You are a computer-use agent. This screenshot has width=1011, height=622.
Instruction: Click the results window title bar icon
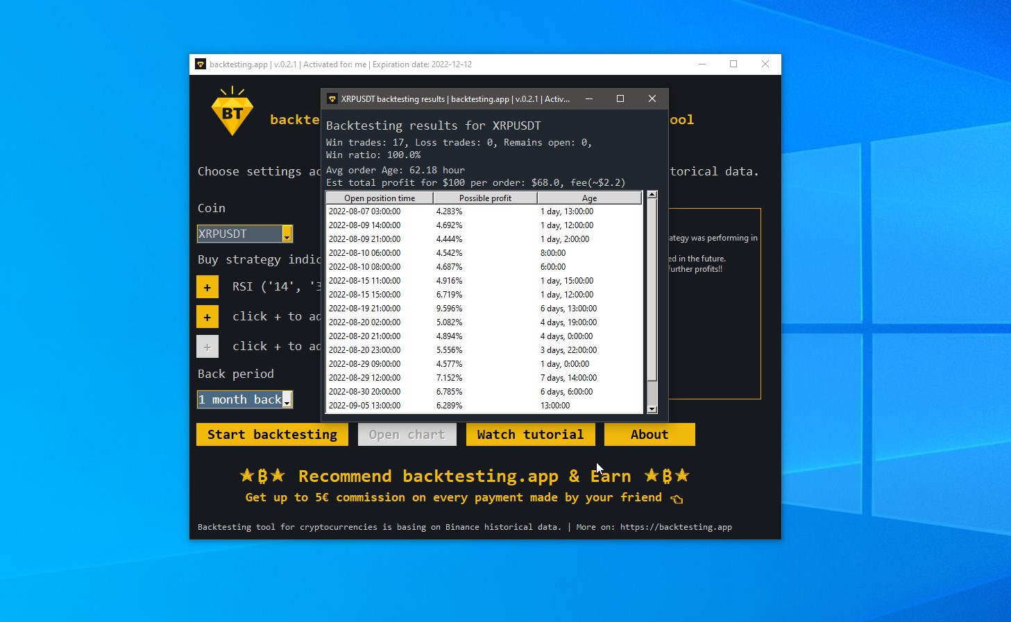click(332, 99)
